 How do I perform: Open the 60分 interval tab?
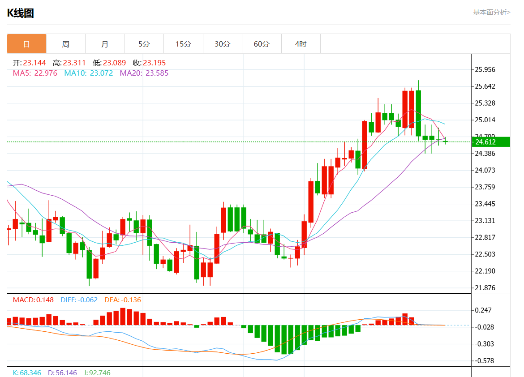[262, 44]
